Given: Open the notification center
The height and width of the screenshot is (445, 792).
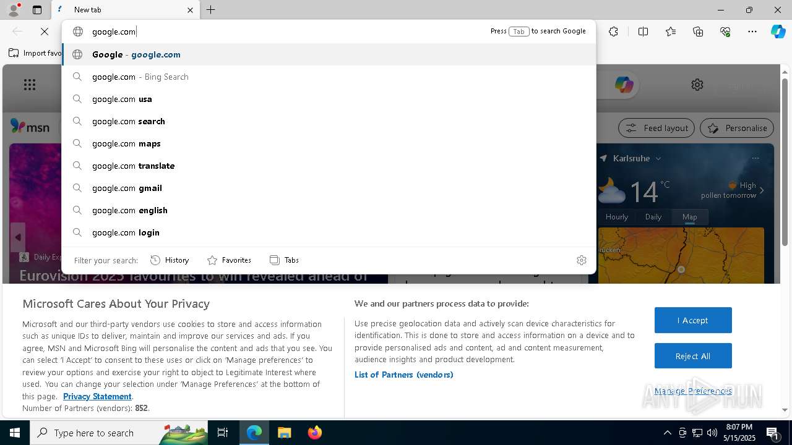Looking at the screenshot, I should (x=773, y=433).
